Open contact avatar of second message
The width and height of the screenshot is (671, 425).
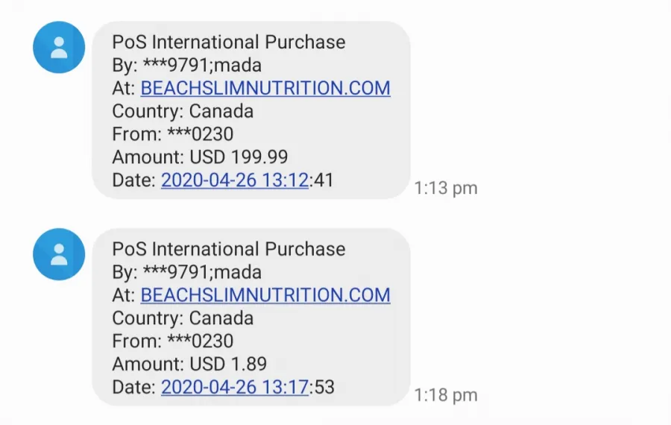coord(59,254)
